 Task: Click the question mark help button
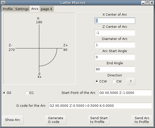[131, 81]
